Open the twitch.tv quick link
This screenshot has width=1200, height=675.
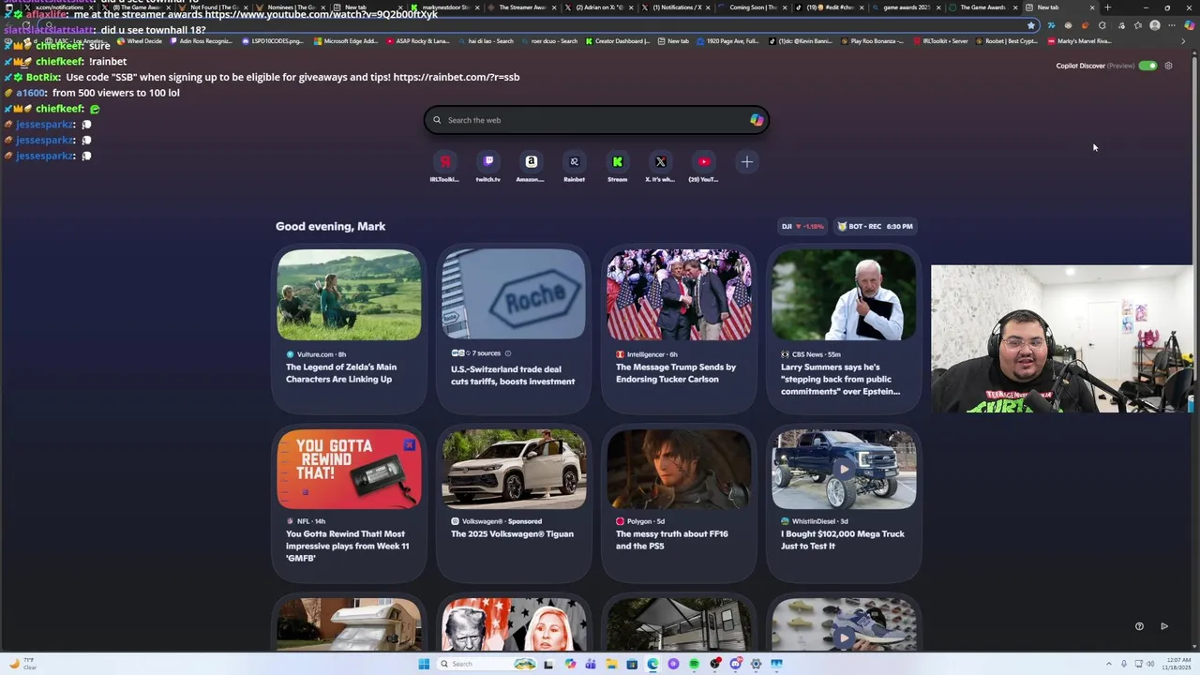point(487,167)
